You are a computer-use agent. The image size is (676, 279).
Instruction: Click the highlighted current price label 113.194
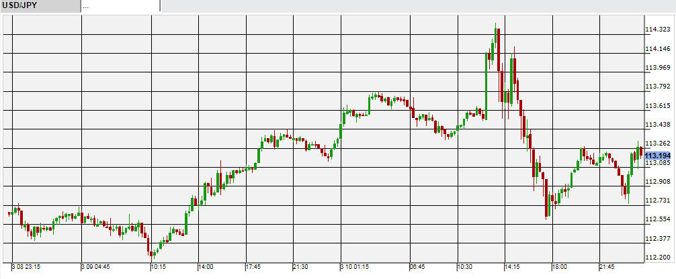658,156
